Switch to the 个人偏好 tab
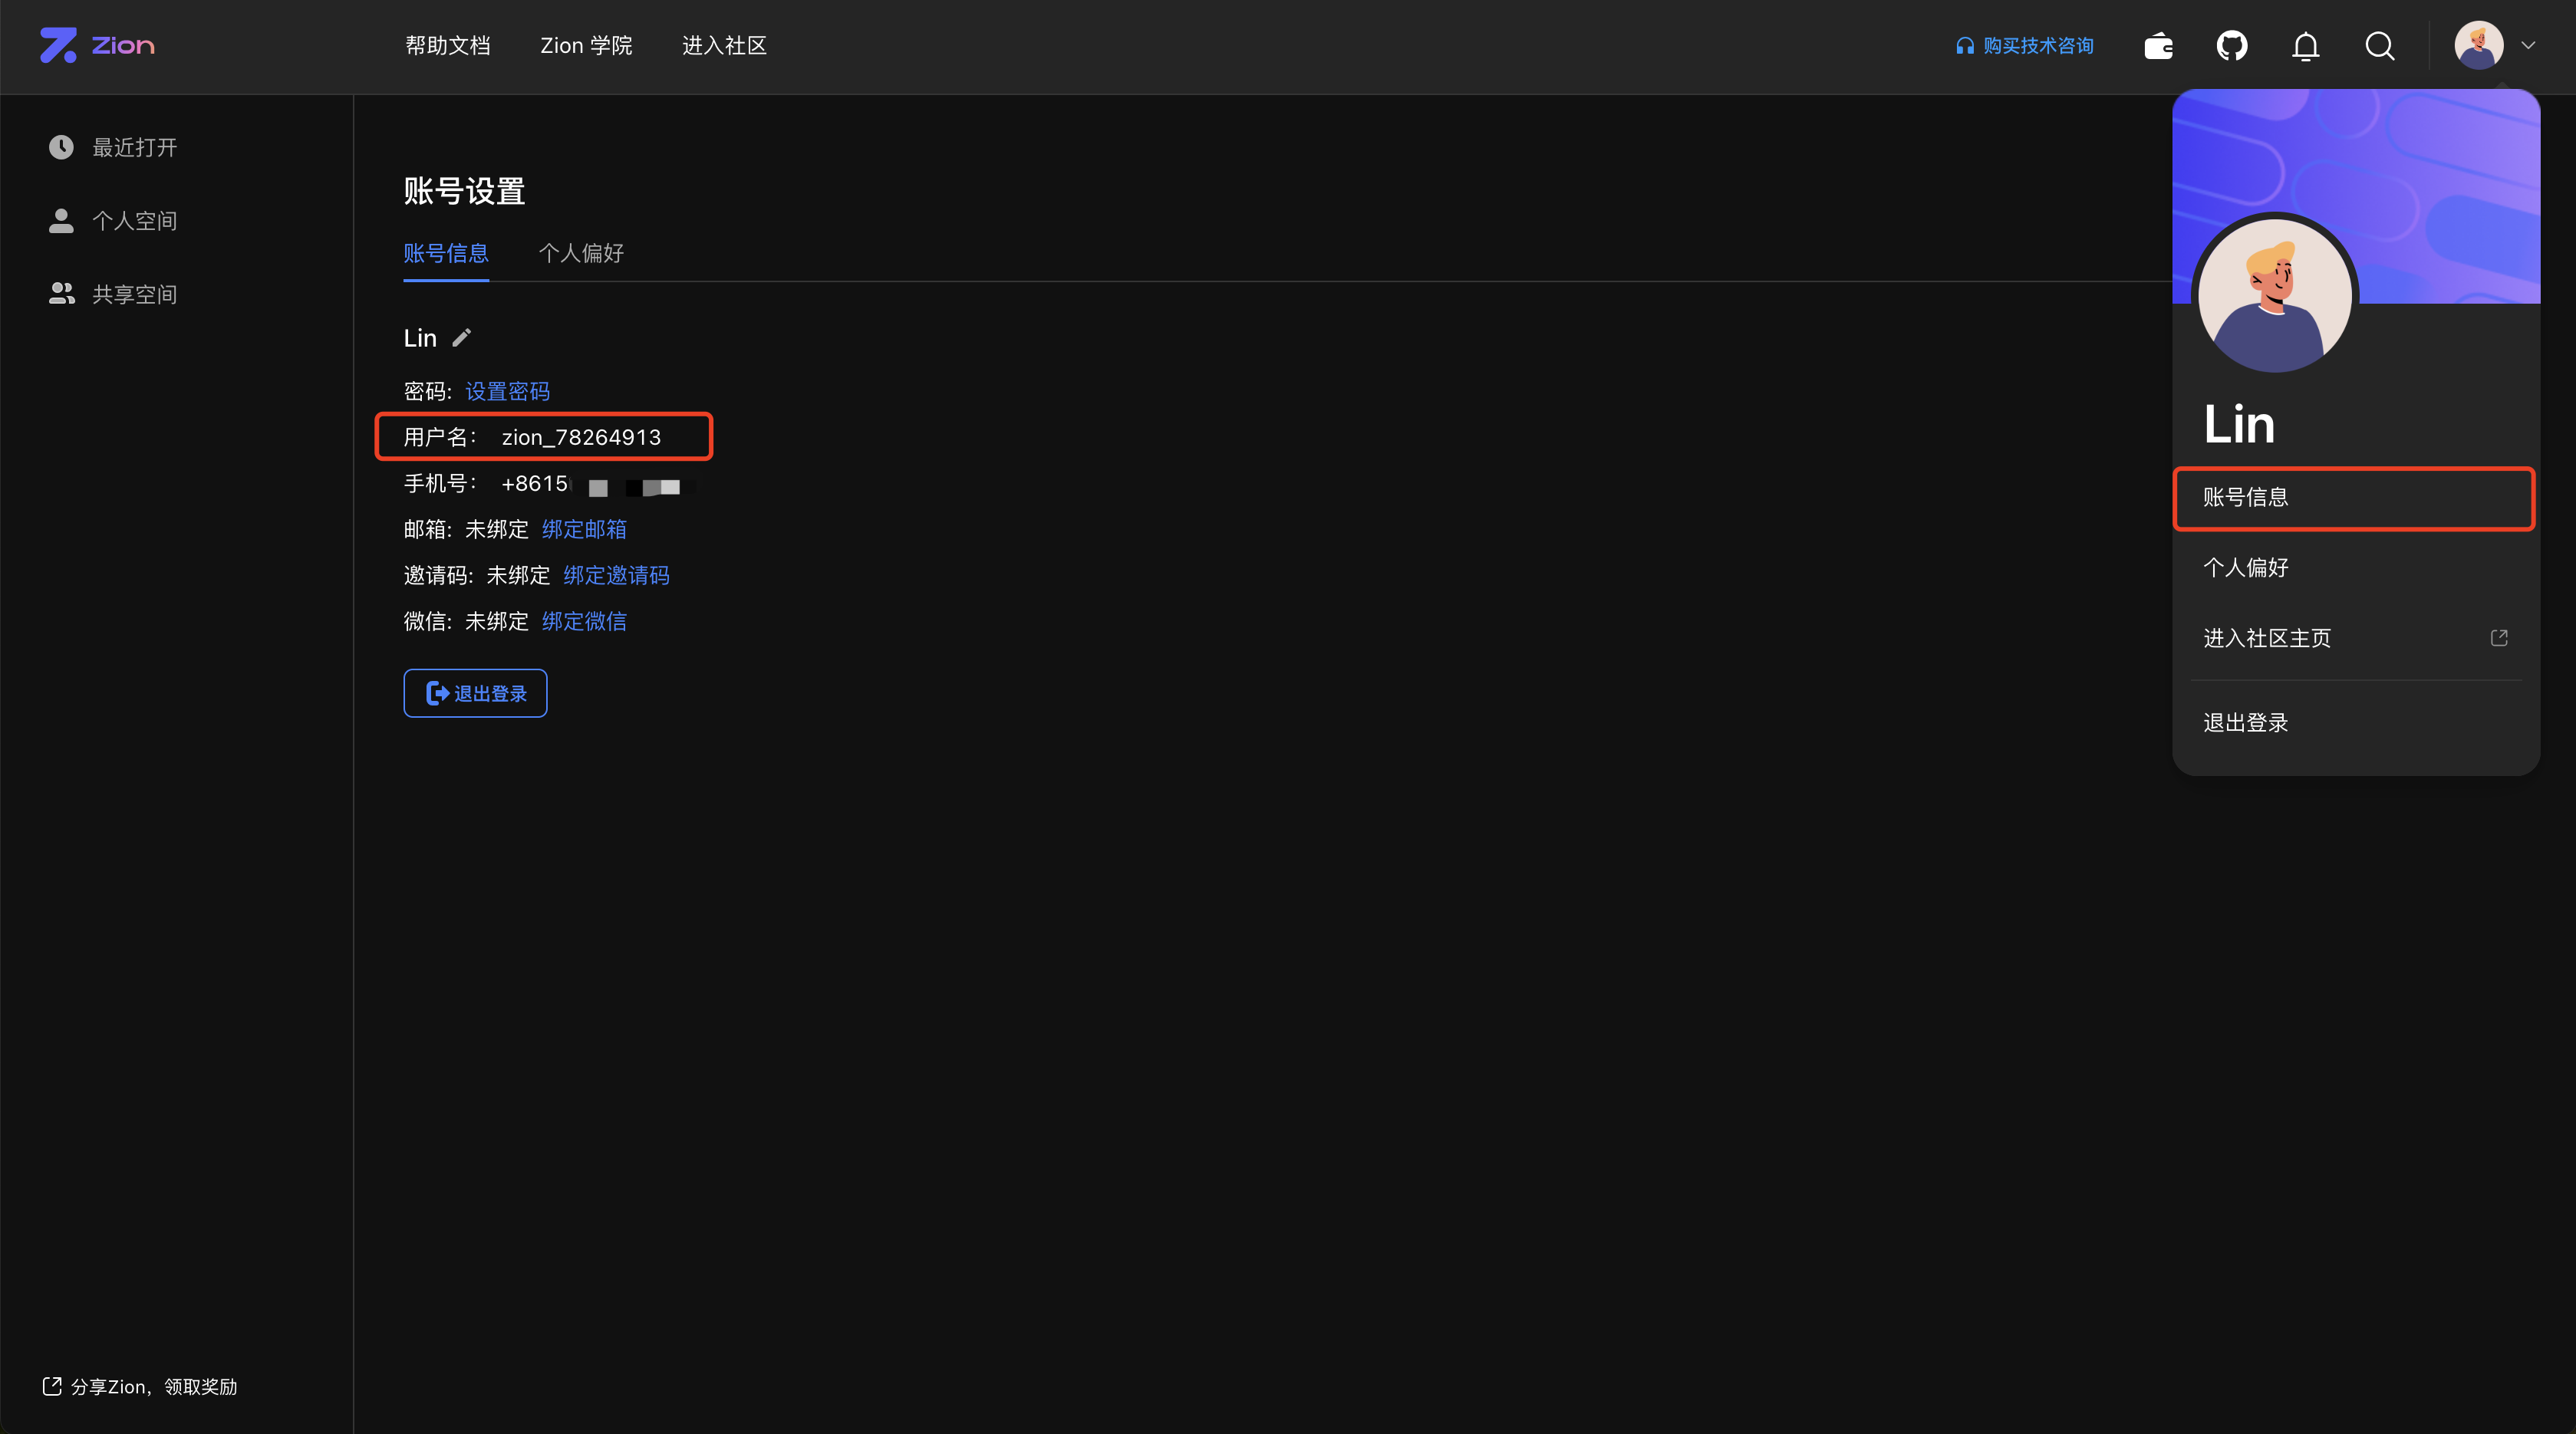Screen dimensions: 2576x1434 coord(581,253)
